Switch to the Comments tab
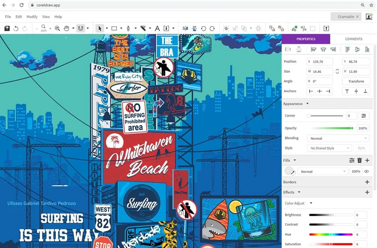This screenshot has height=248, width=377. pyautogui.click(x=353, y=39)
